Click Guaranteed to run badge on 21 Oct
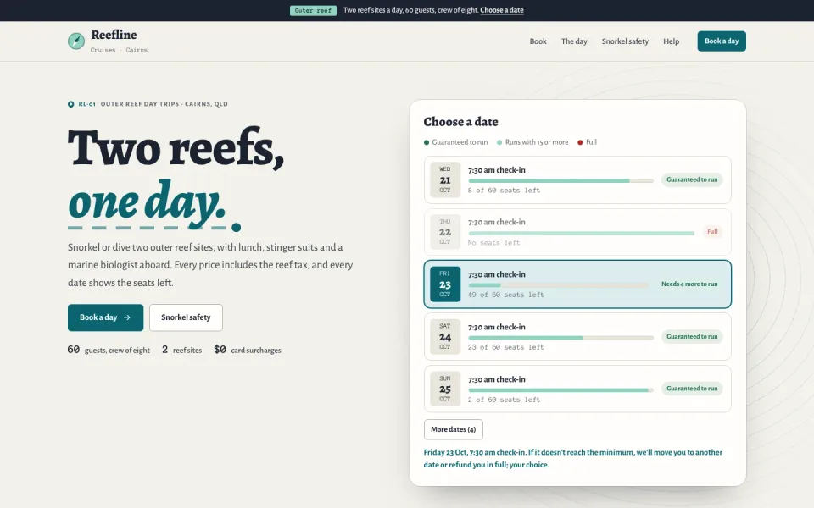 click(x=692, y=179)
